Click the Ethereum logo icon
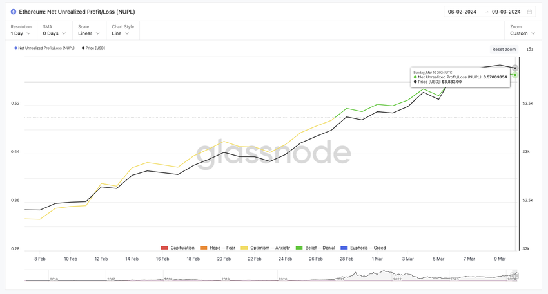 pyautogui.click(x=14, y=12)
